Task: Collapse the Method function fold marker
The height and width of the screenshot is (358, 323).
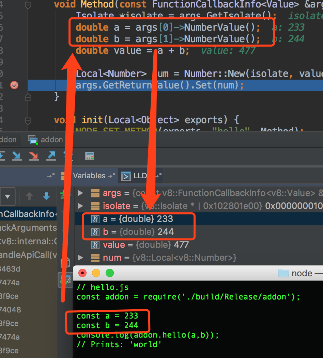Action: pos(28,4)
